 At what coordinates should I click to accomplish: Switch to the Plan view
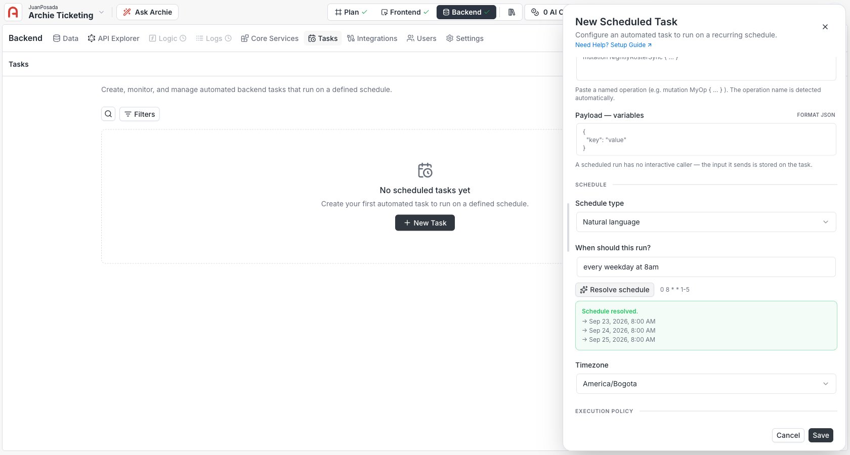pyautogui.click(x=351, y=12)
